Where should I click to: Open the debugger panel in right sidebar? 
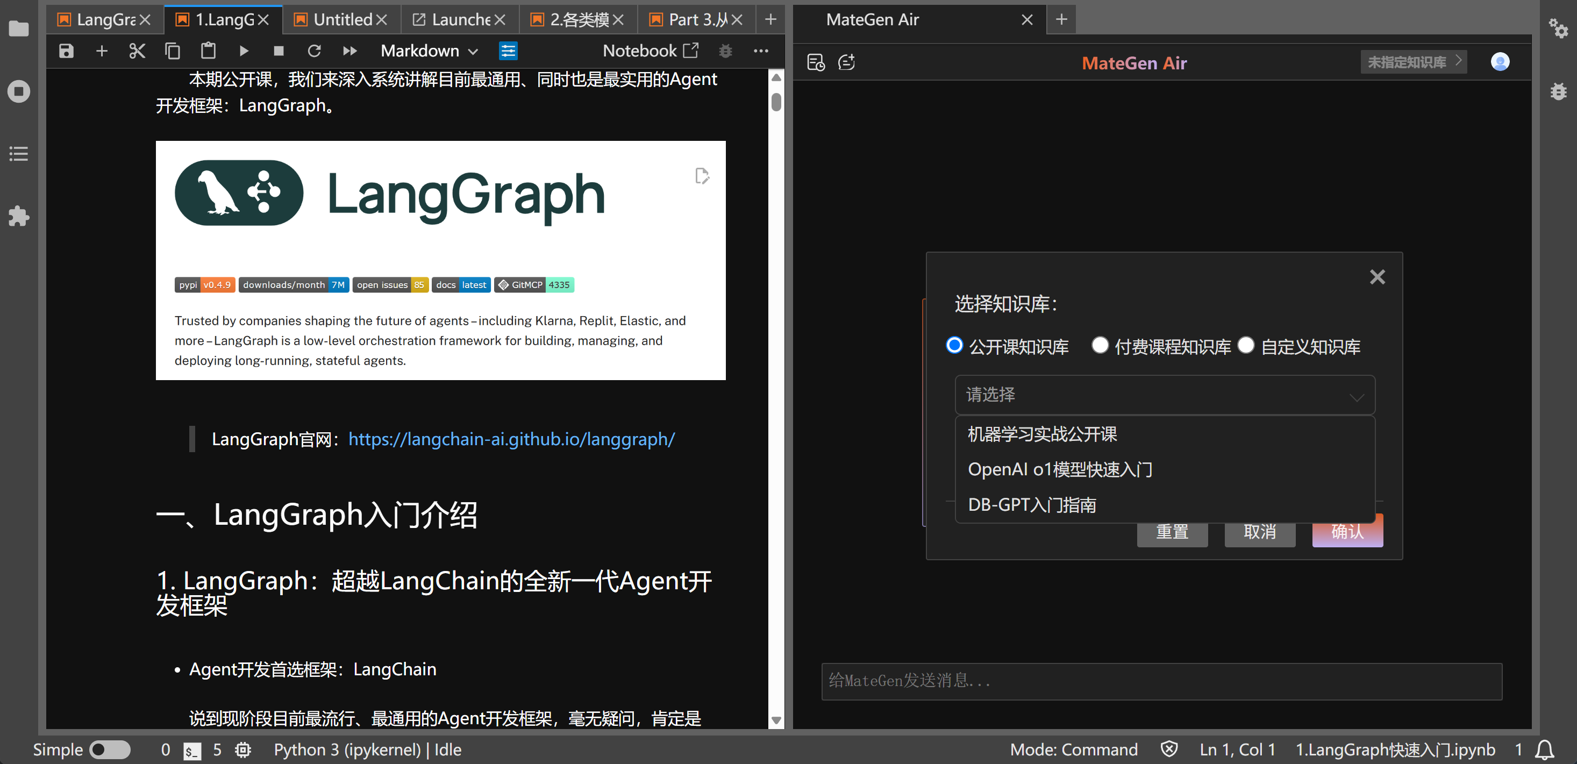(x=1558, y=91)
